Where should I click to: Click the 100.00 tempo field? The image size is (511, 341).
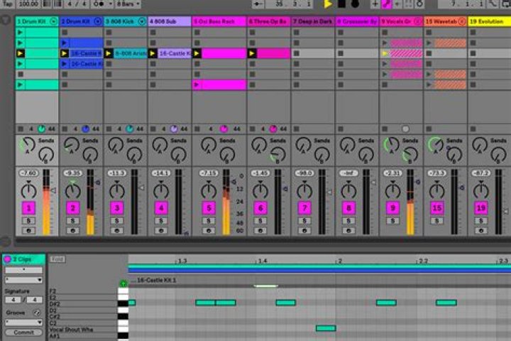28,4
